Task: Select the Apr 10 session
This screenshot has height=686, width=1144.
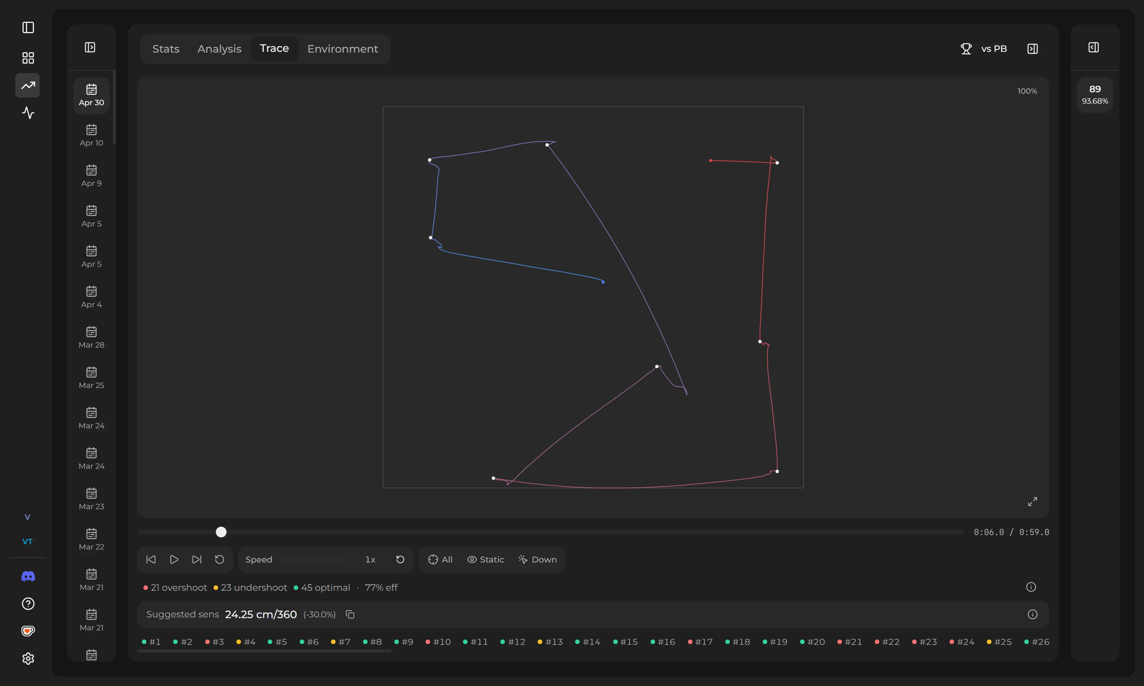Action: point(92,135)
